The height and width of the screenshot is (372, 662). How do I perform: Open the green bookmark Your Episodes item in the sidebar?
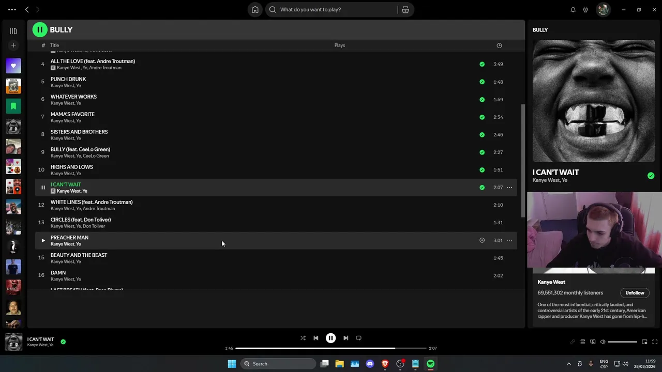(13, 106)
